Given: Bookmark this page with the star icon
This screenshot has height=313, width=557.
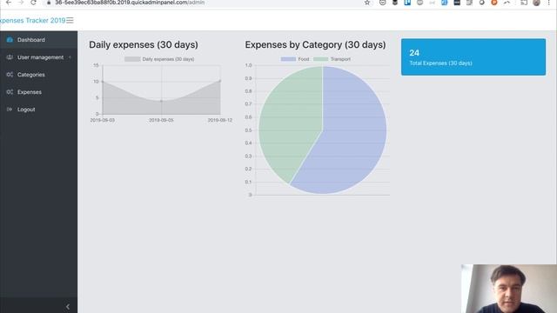Looking at the screenshot, I should 367,3.
